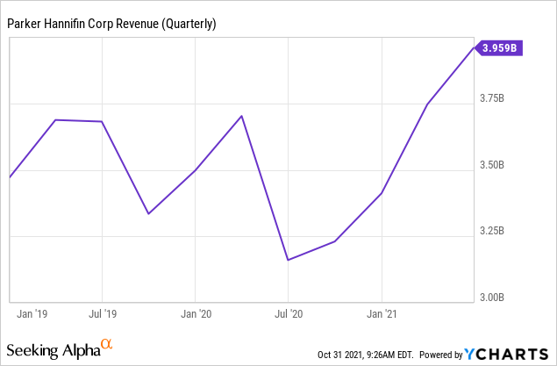This screenshot has height=366, width=557.
Task: Click the 'Powered by' text
Action: [x=441, y=355]
